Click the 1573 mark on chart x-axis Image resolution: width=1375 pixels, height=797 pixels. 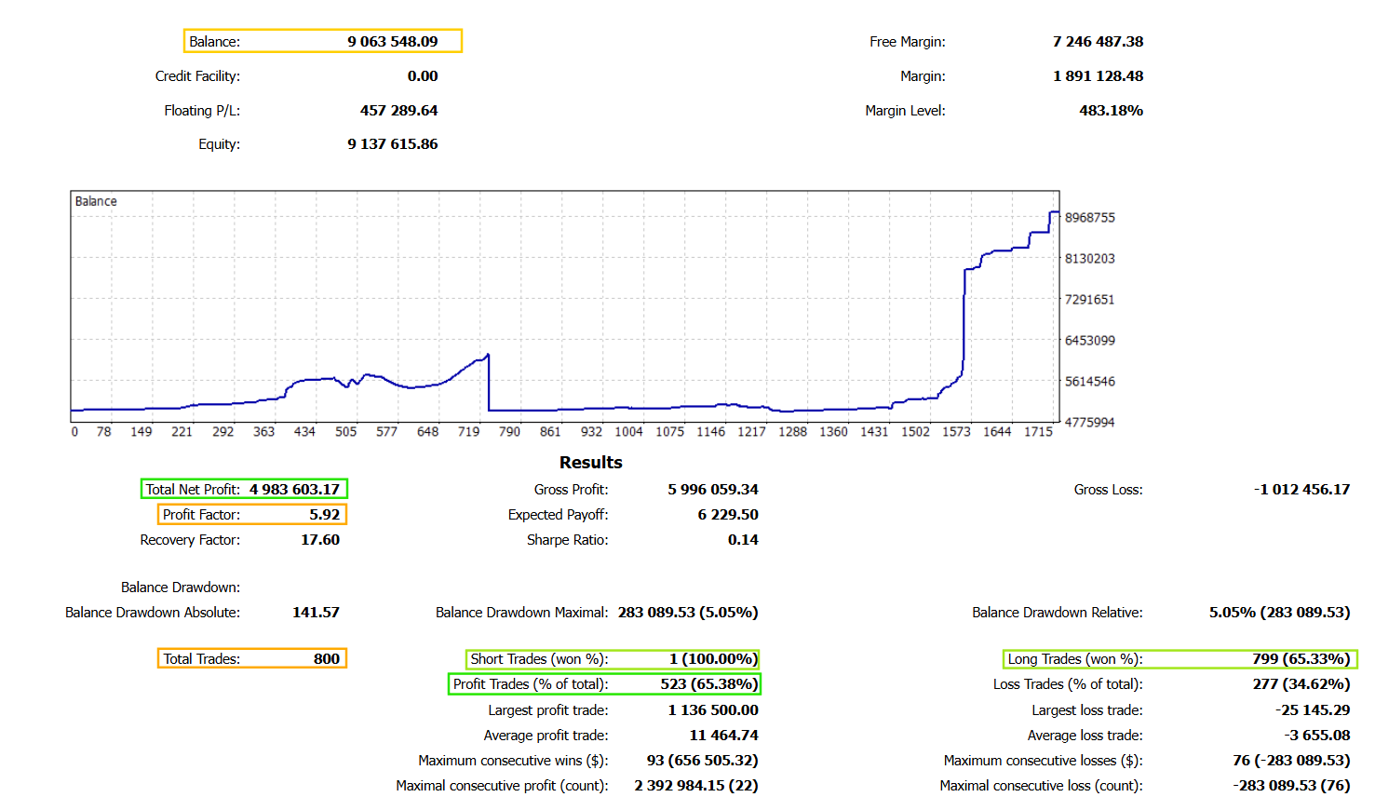click(956, 431)
